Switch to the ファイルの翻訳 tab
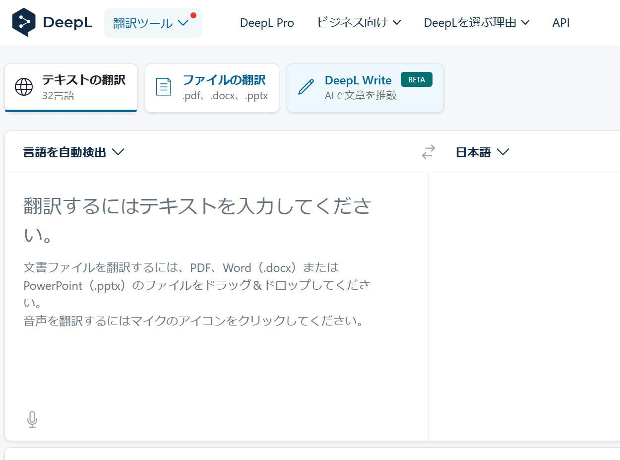The width and height of the screenshot is (620, 460). coord(212,87)
